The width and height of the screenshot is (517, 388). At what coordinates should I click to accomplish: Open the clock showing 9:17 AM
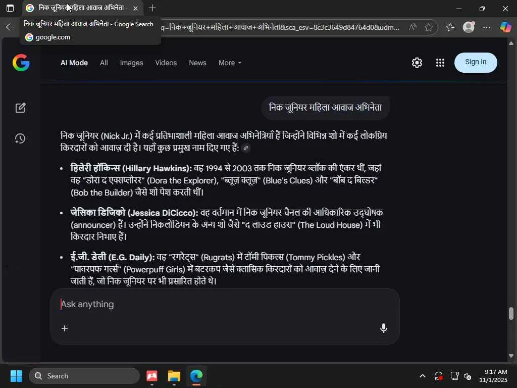pos(493,376)
